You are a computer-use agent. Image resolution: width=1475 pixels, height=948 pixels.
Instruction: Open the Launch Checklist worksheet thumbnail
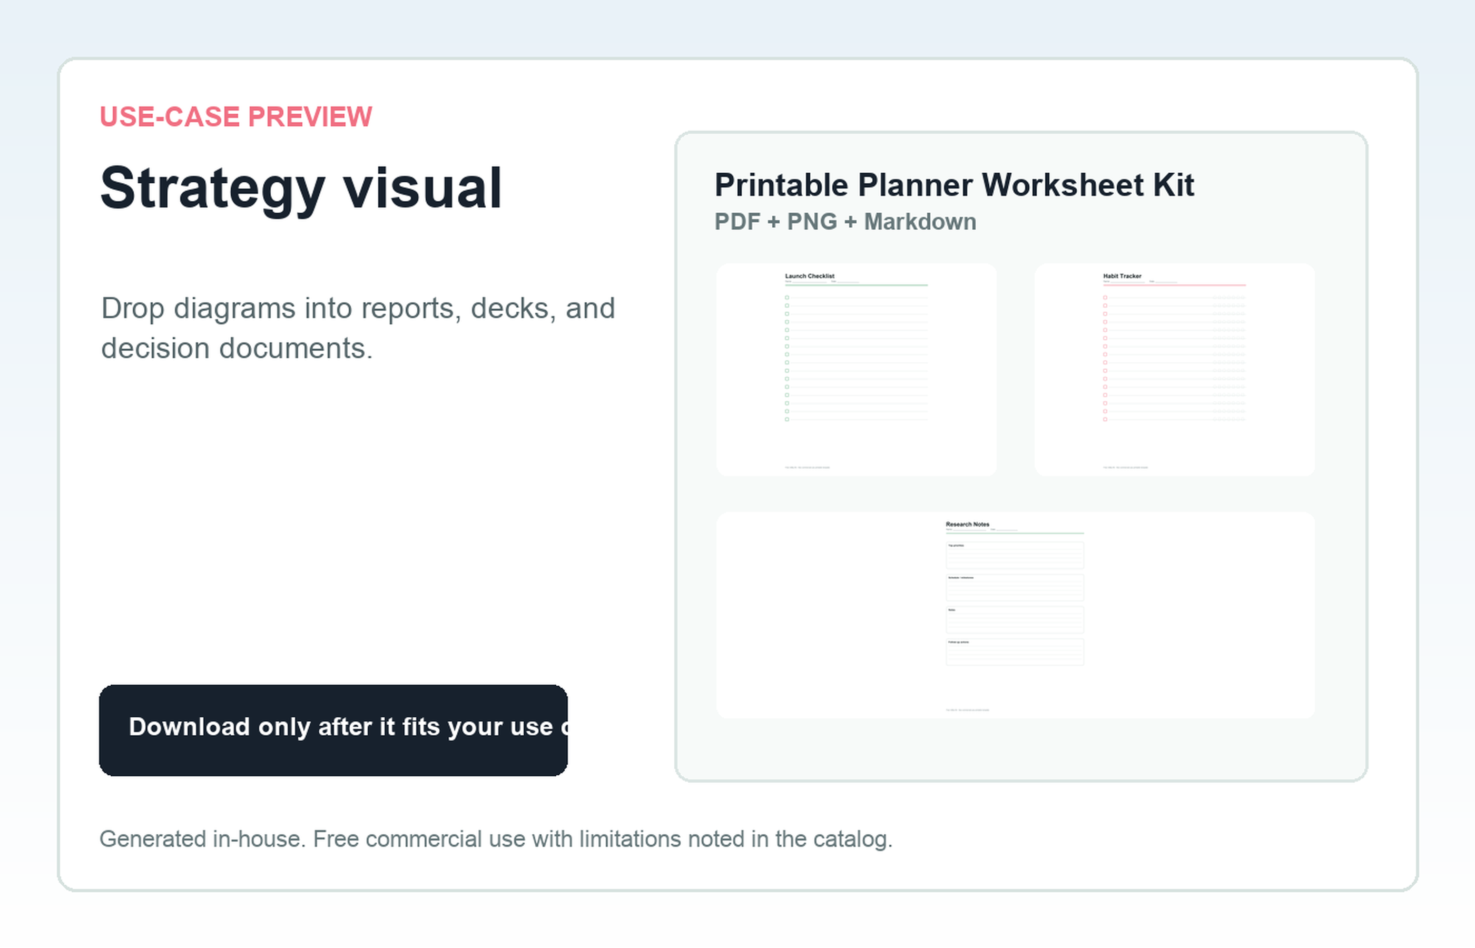855,369
